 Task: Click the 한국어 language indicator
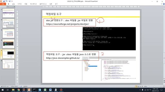click(x=25, y=87)
